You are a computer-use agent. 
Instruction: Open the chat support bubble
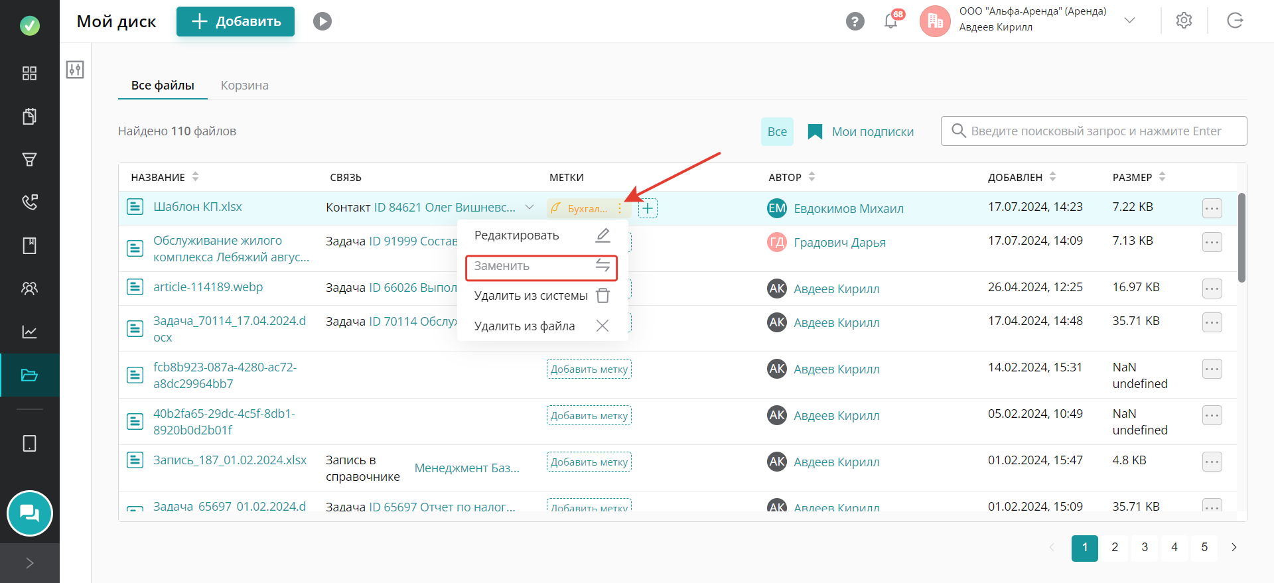point(29,513)
